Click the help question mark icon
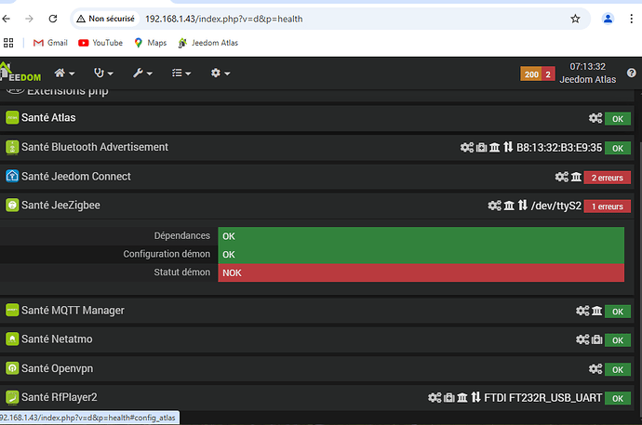642x425 pixels. pos(632,73)
